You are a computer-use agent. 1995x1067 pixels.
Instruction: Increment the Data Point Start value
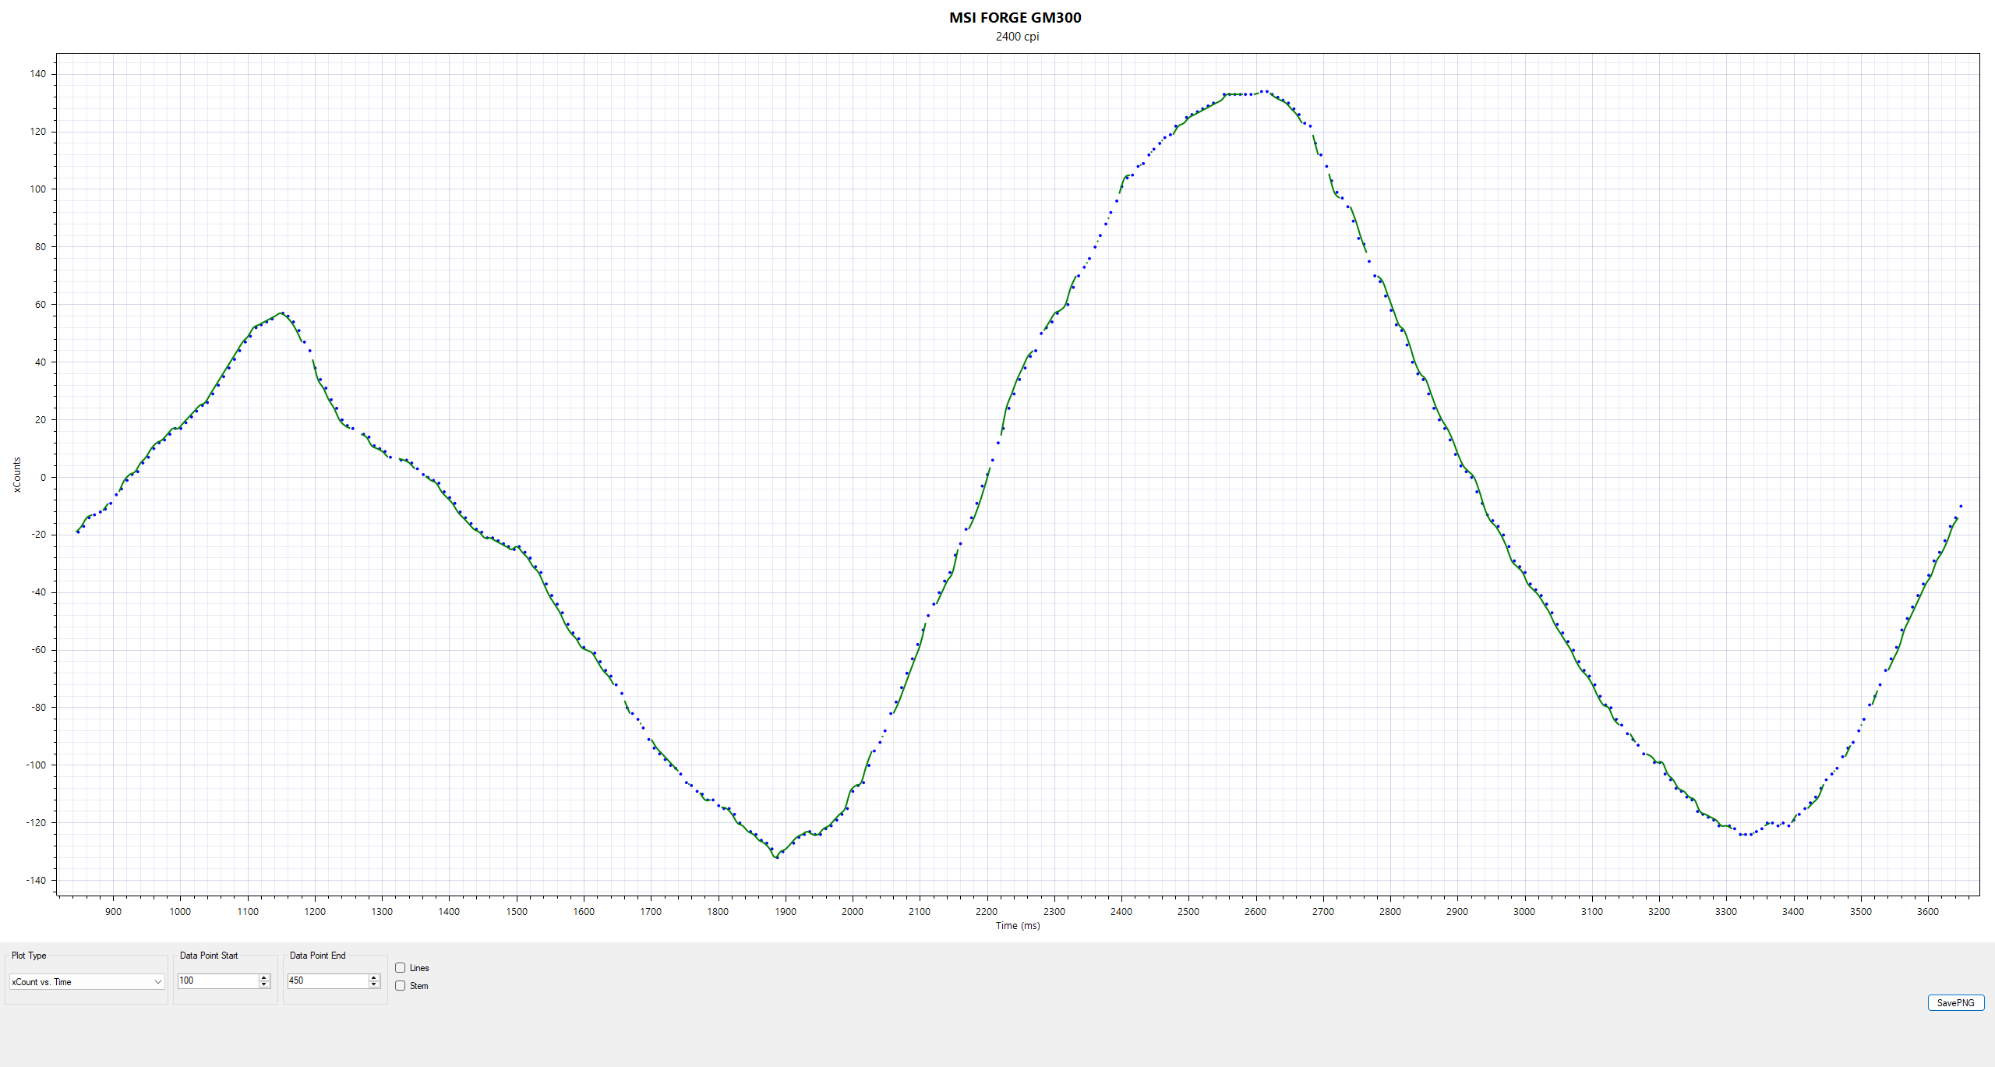pos(264,977)
